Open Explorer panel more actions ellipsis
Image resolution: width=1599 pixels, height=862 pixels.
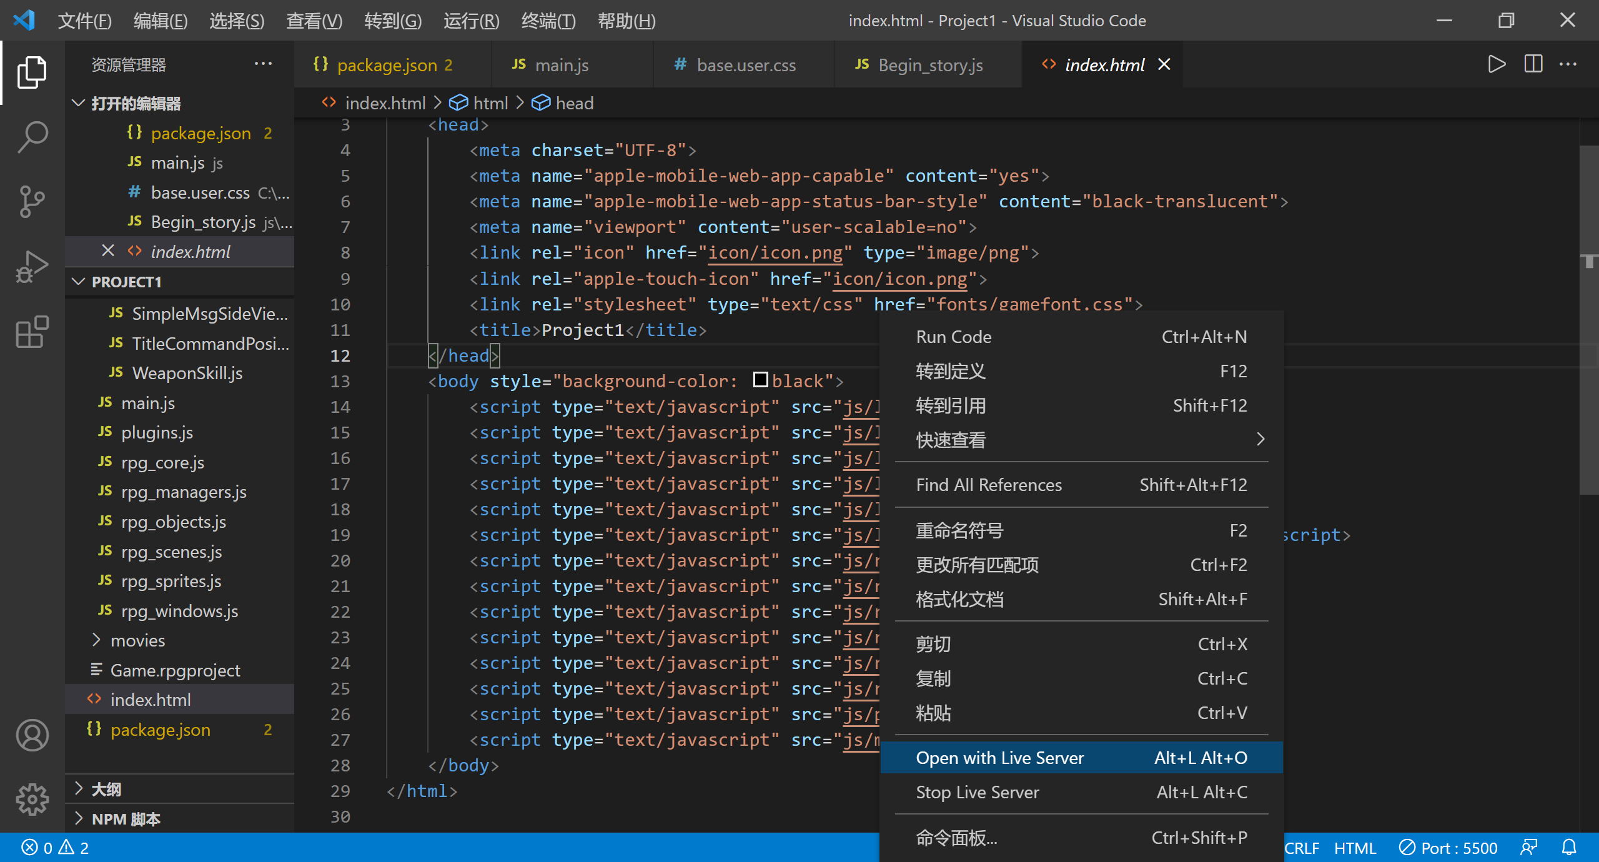pyautogui.click(x=263, y=64)
